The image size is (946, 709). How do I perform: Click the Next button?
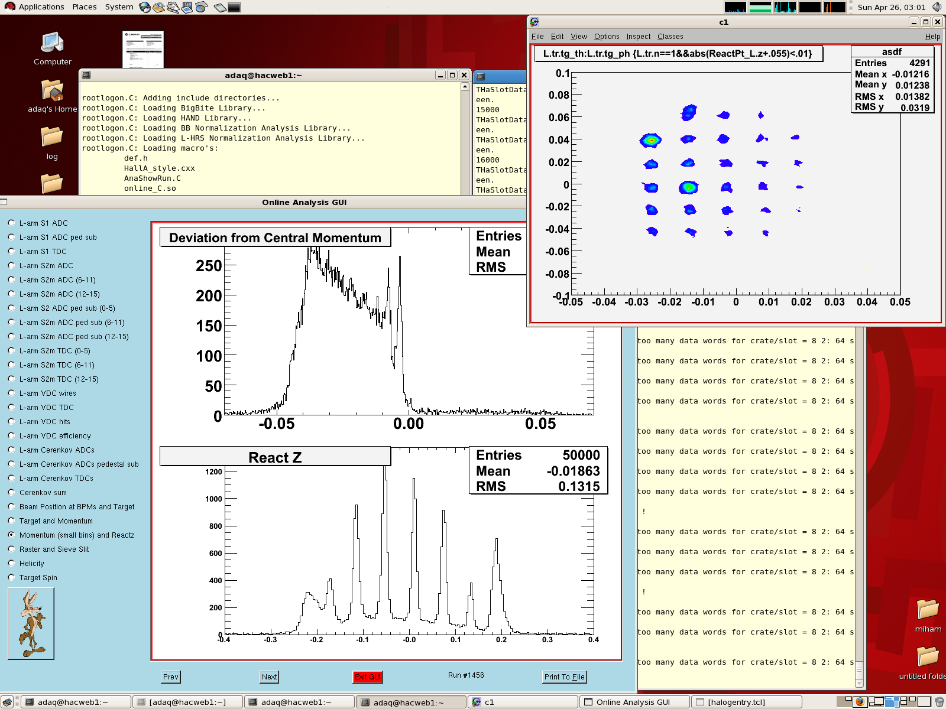click(269, 677)
